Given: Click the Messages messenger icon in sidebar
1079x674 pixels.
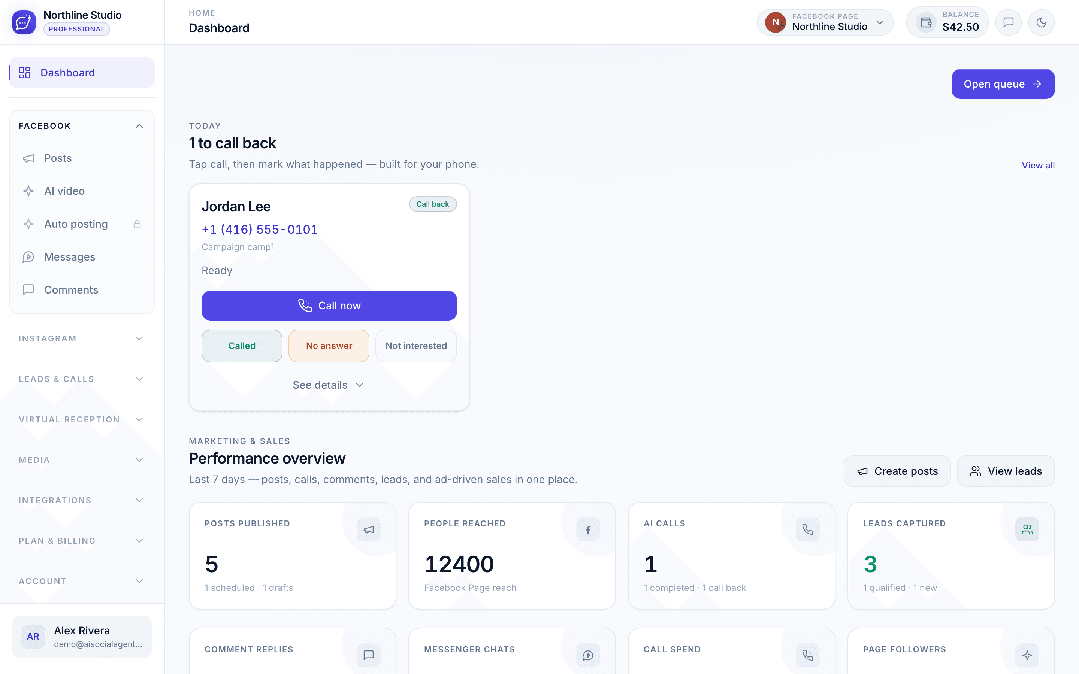Looking at the screenshot, I should point(28,257).
